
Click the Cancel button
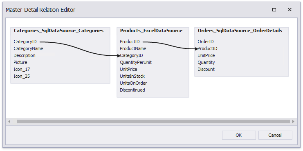coord(275,135)
